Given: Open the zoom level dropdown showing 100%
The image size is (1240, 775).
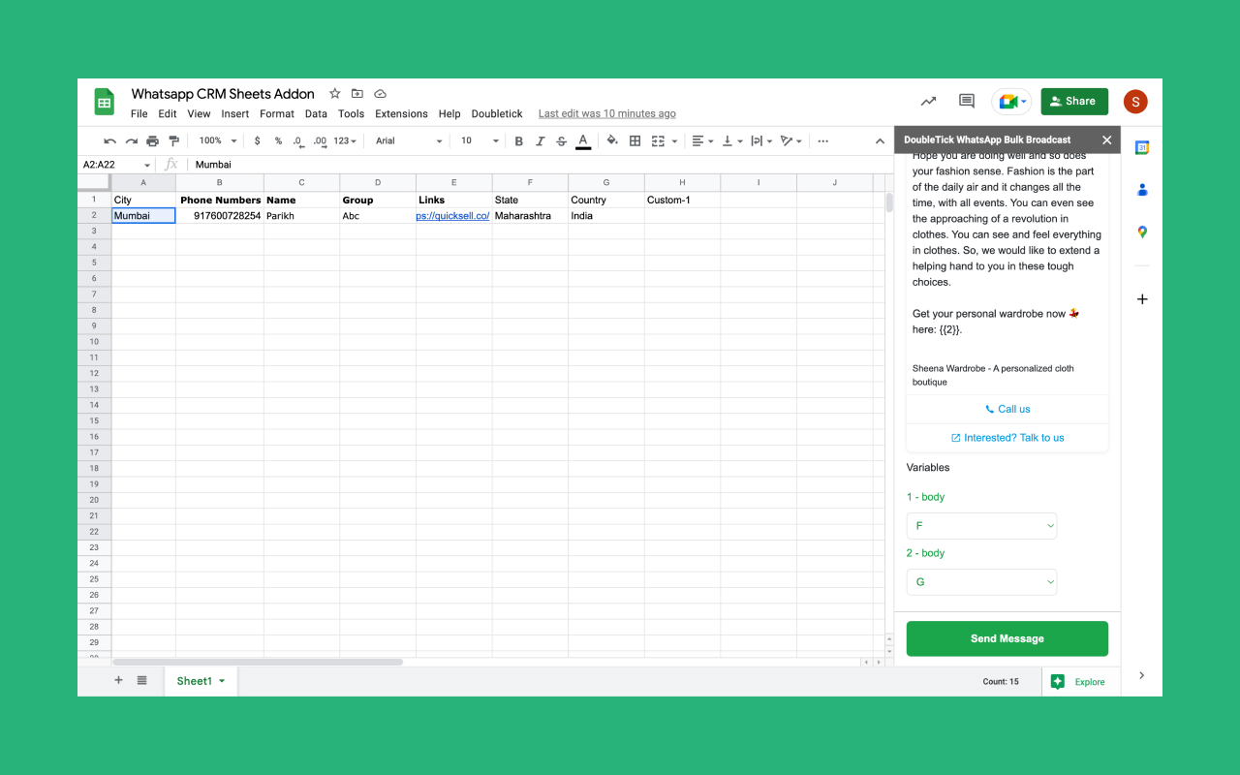Looking at the screenshot, I should [218, 141].
